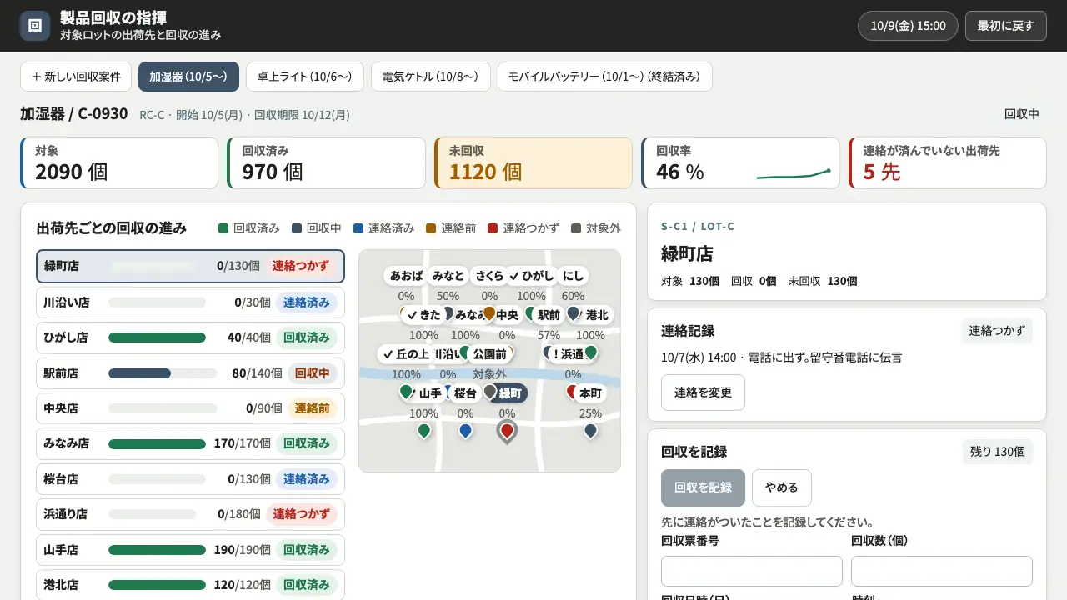This screenshot has height=600, width=1067.
Task: Select the 緑町店 row in the list
Action: [190, 266]
